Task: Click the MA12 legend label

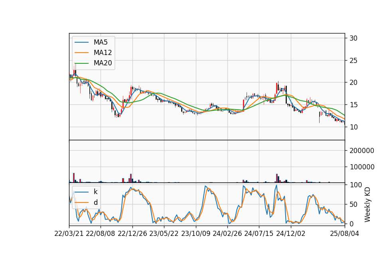Action: pos(103,53)
